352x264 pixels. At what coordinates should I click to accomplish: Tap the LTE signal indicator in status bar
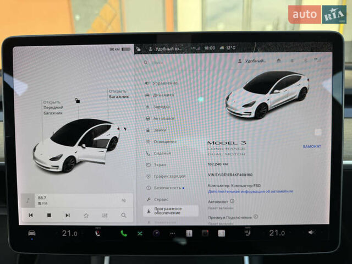point(196,48)
